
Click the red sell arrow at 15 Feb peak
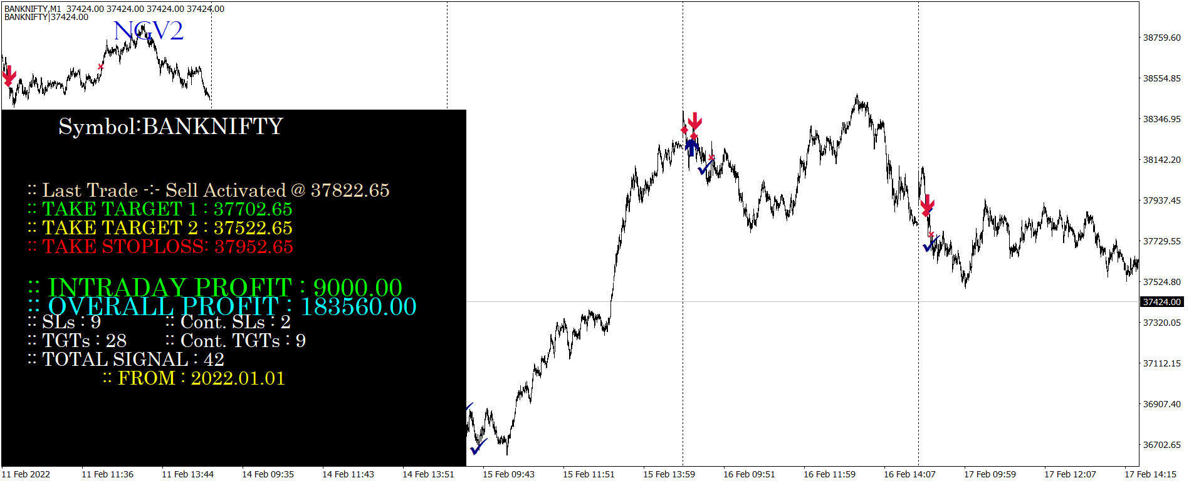694,121
